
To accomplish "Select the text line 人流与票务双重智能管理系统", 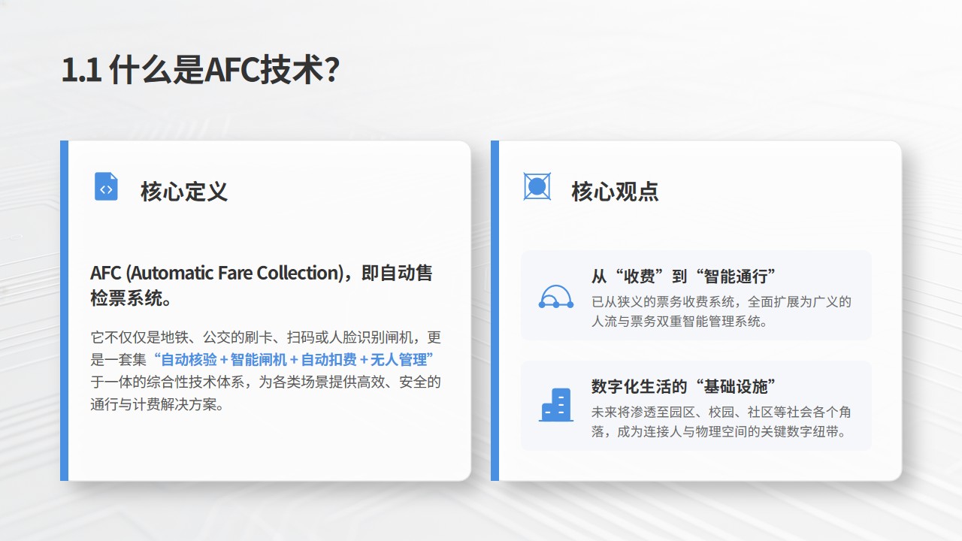I will (x=679, y=322).
